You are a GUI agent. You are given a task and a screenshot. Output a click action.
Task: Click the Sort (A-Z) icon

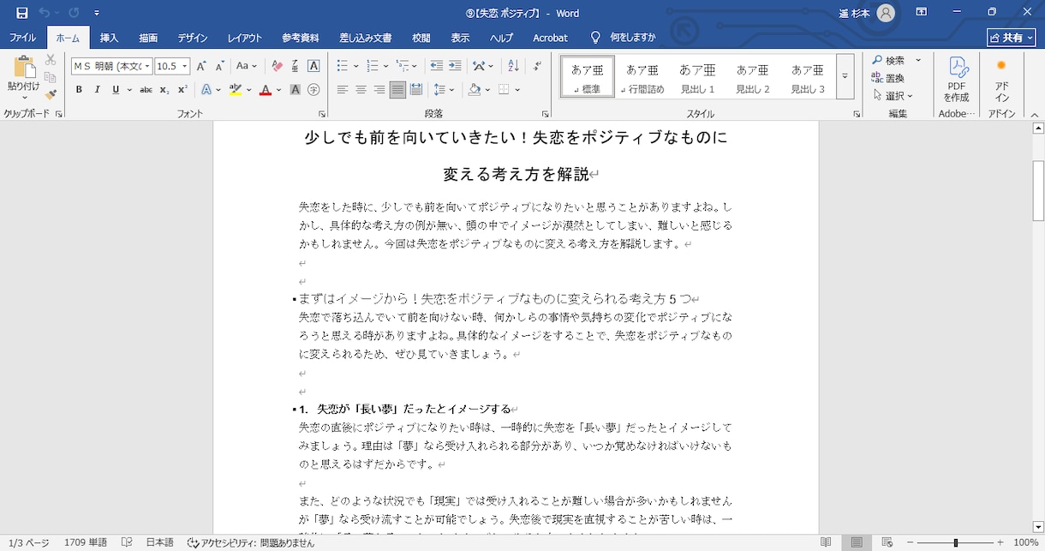513,66
